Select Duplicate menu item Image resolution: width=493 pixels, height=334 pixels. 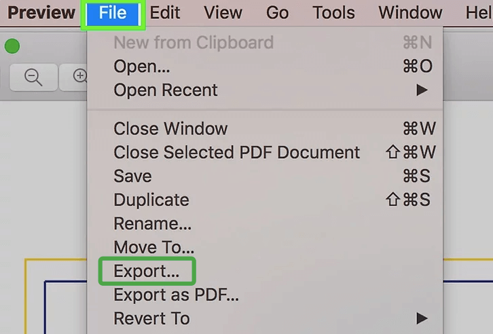click(x=151, y=200)
